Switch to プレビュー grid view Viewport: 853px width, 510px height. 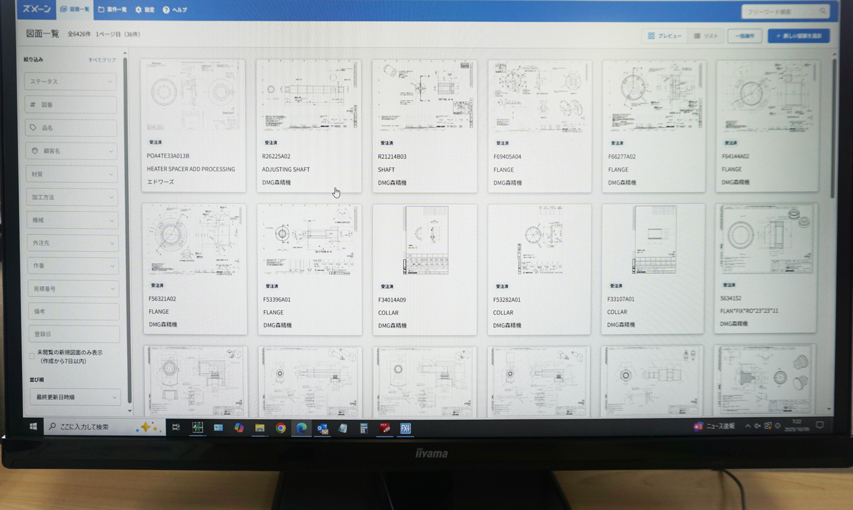pyautogui.click(x=664, y=36)
